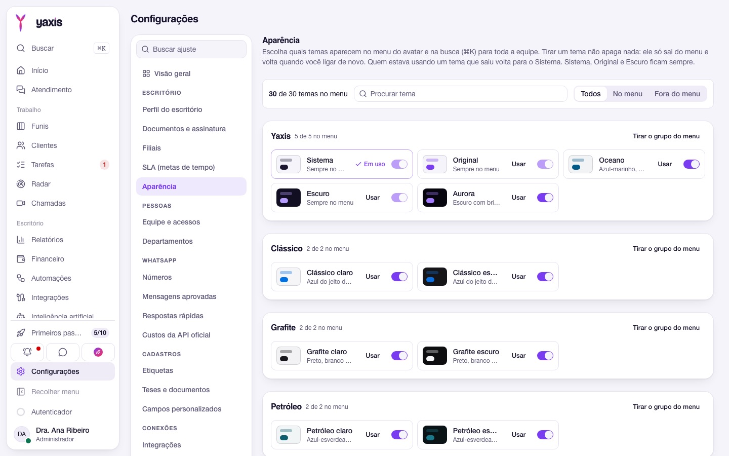Click the Início home icon
This screenshot has width=729, height=456.
click(x=21, y=70)
